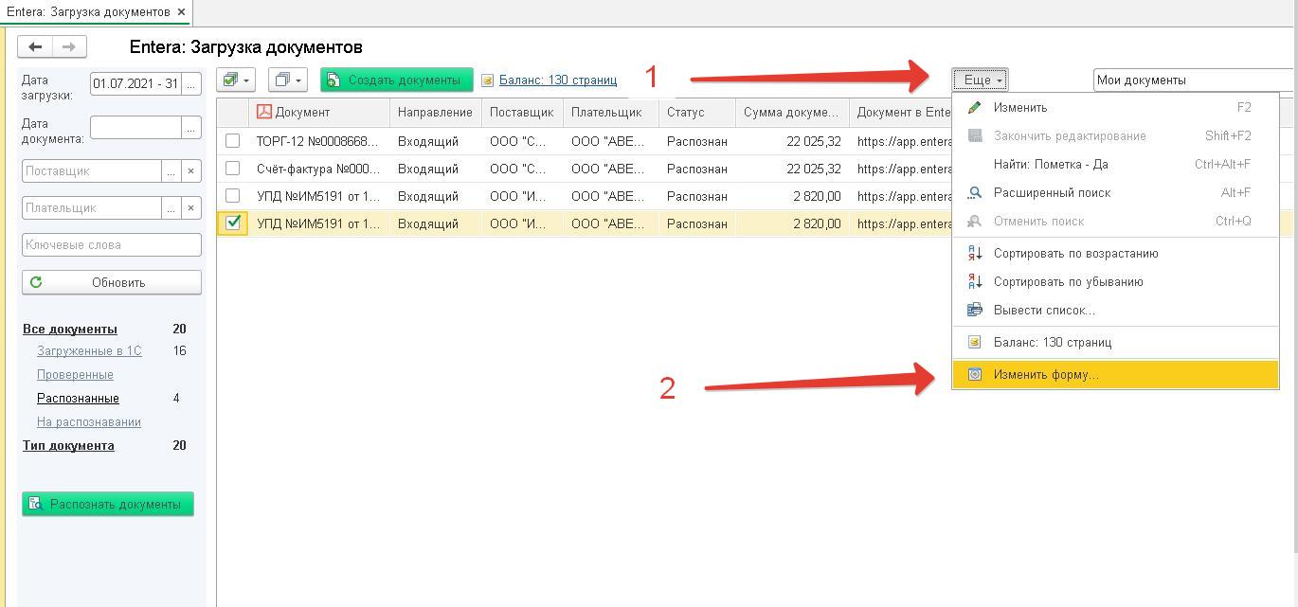Image resolution: width=1298 pixels, height=607 pixels.
Task: Open the Еще dropdown menu
Action: coord(981,80)
